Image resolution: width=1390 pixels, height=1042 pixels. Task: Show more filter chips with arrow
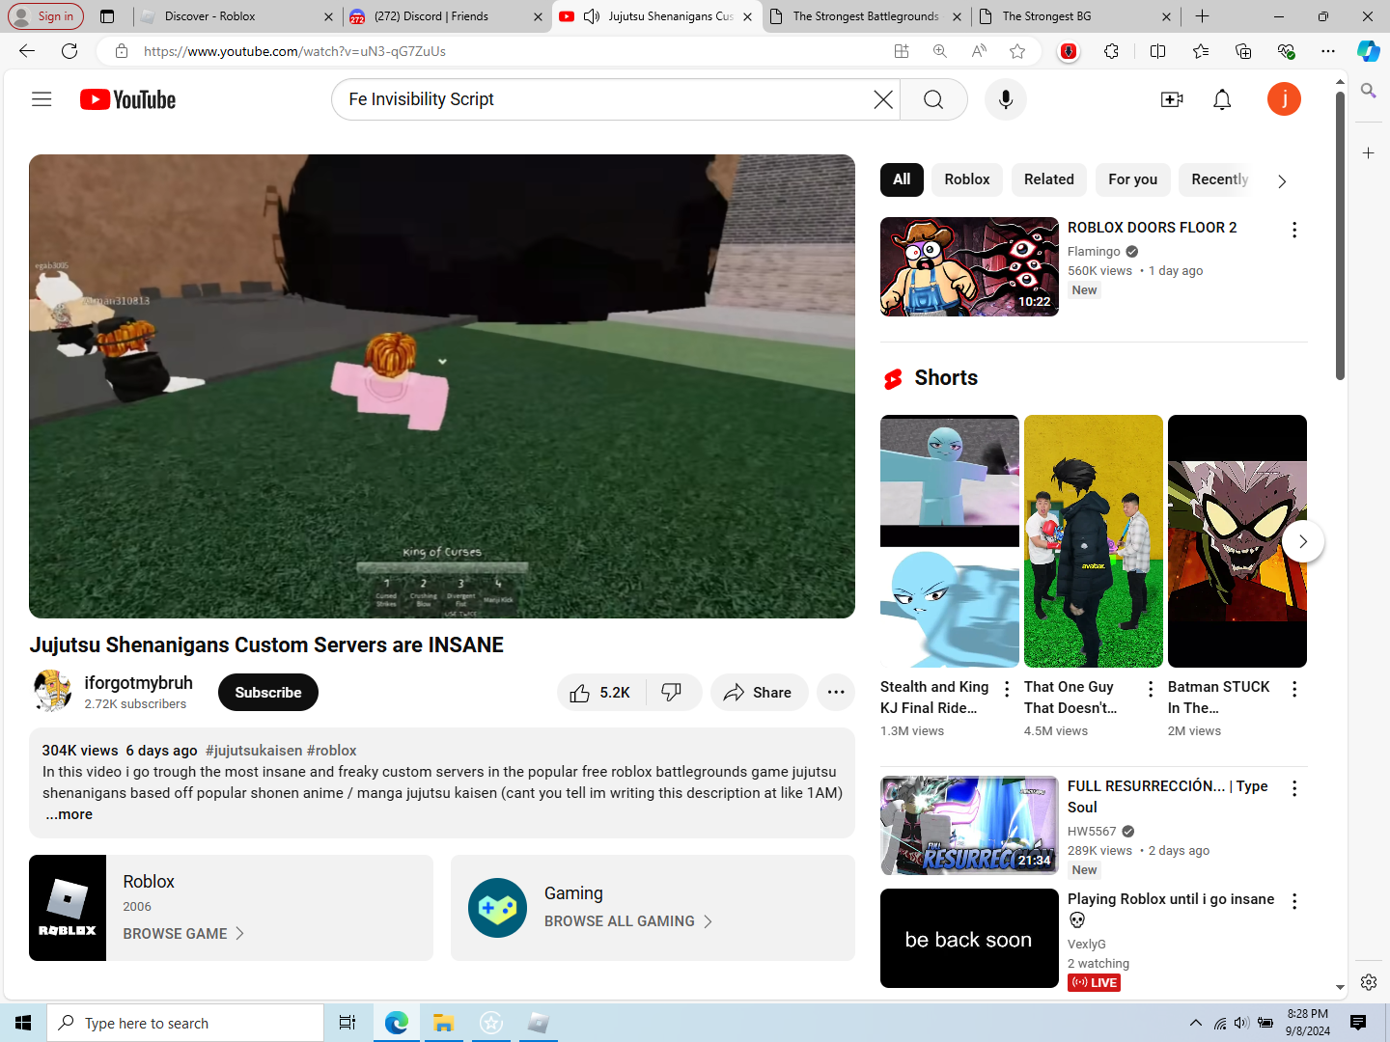click(x=1282, y=181)
